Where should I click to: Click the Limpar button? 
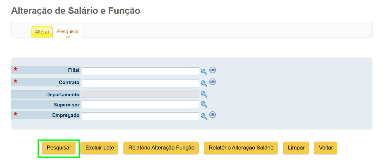(x=296, y=148)
